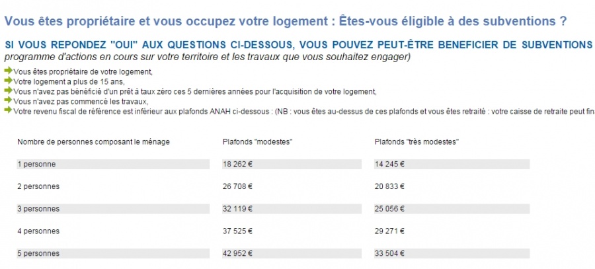Screen dimensions: 595x269
Task: Click the Plafonds "très modestes" column header
Action: tap(416, 141)
